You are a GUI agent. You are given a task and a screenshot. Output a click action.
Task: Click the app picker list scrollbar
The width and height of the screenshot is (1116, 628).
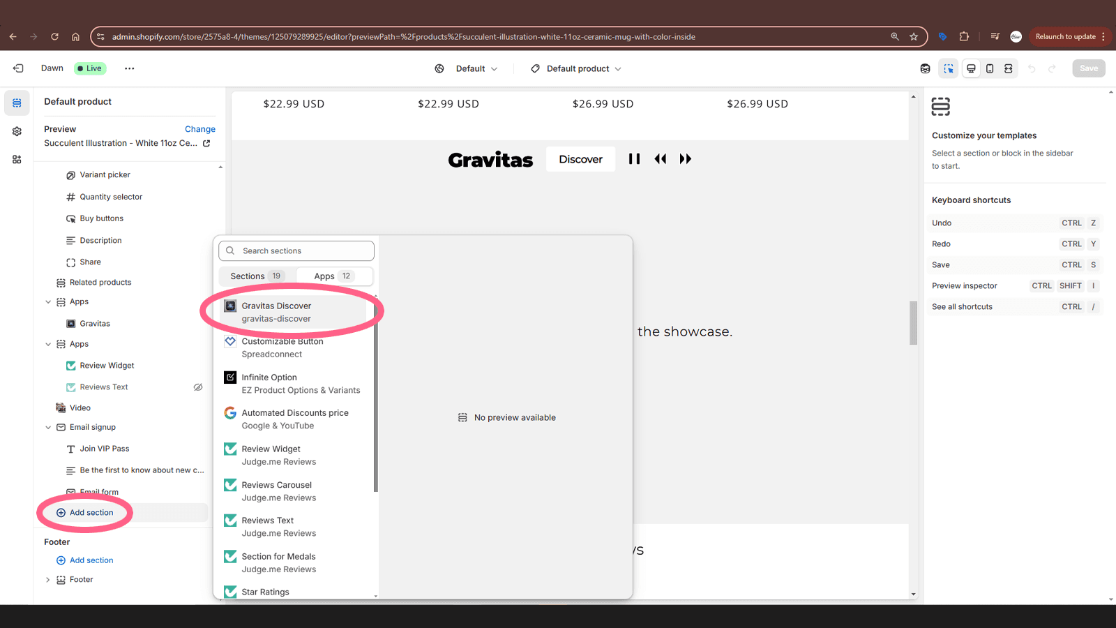[376, 394]
